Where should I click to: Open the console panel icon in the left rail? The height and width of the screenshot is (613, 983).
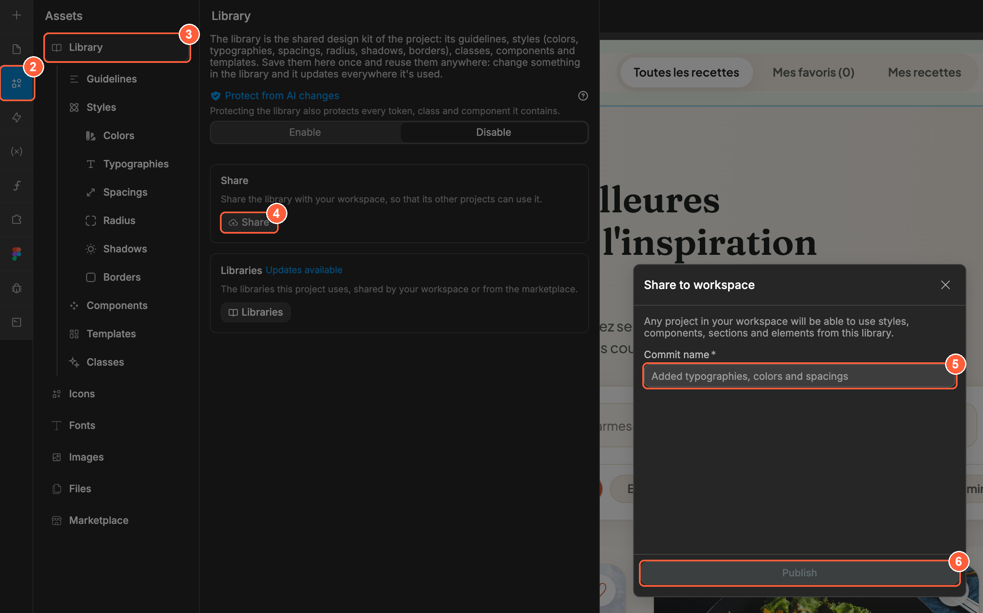(x=17, y=322)
